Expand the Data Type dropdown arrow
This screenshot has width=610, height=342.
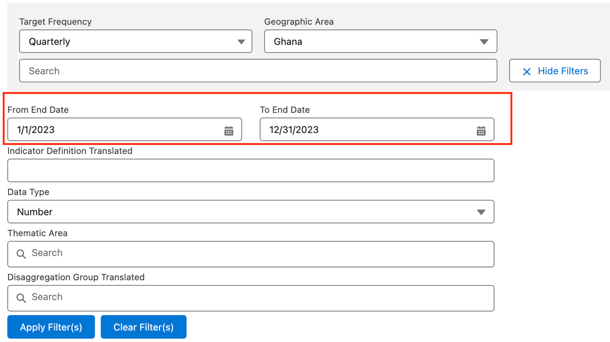[x=481, y=212]
